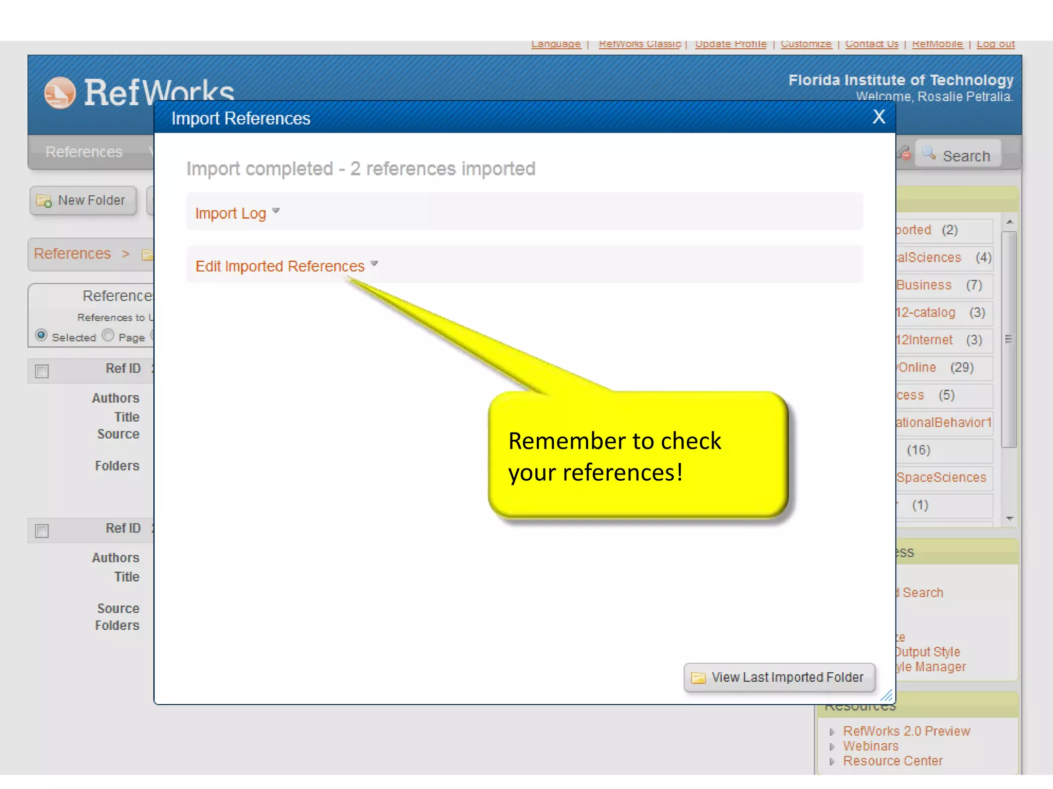The width and height of the screenshot is (1053, 789).
Task: Open the References menu tab
Action: tap(84, 152)
